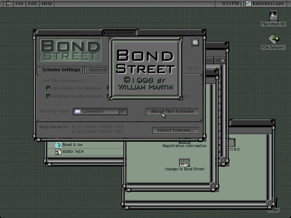Select the Bondi & Ice file icon

58,145
